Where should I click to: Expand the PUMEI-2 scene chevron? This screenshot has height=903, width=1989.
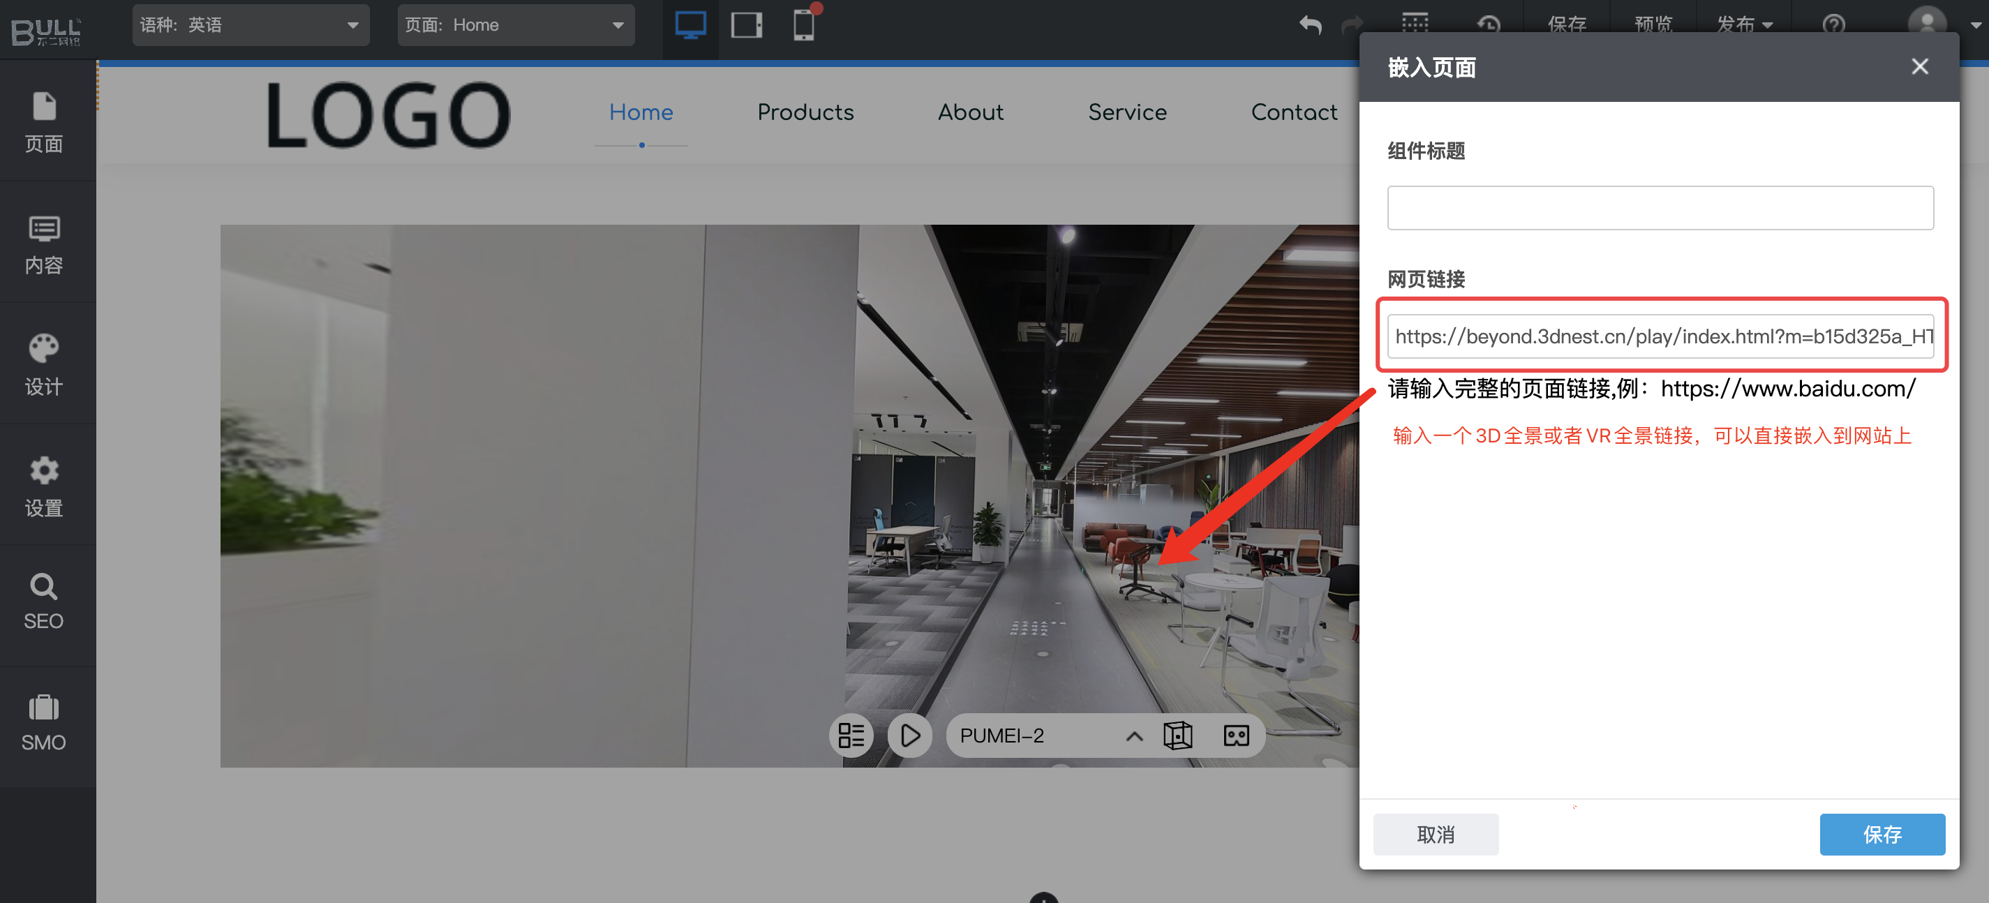tap(1133, 736)
